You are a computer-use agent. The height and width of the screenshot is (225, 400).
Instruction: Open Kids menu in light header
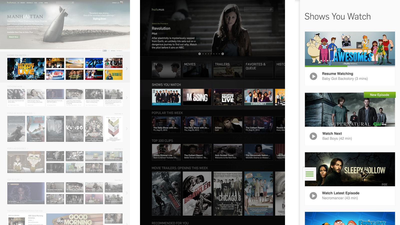tap(35, 3)
